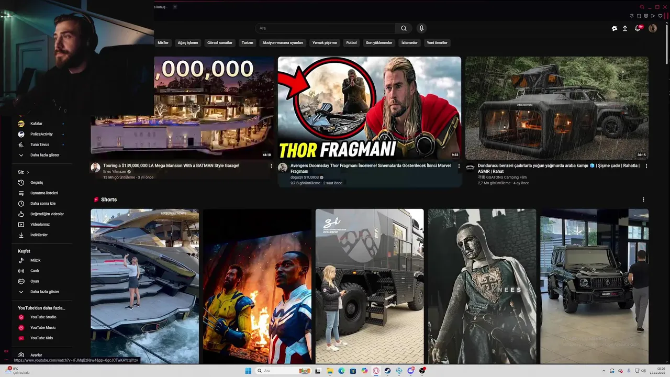Select the İzlenenler filter chip
The height and width of the screenshot is (377, 670).
(x=409, y=43)
